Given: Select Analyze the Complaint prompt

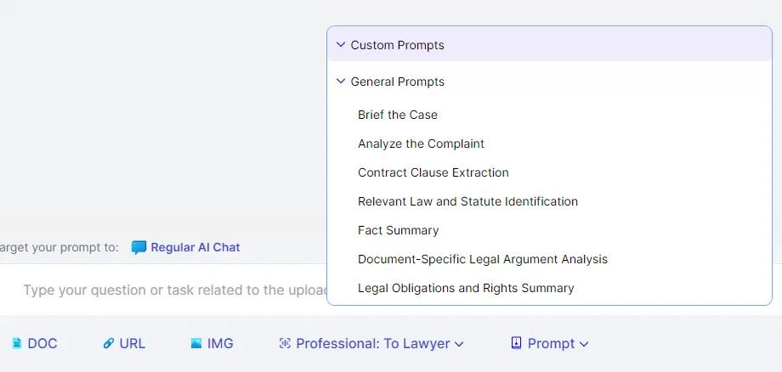Looking at the screenshot, I should [x=421, y=144].
